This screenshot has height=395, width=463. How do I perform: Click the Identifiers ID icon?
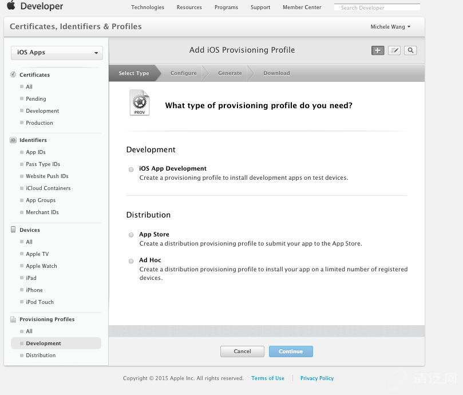pos(13,140)
